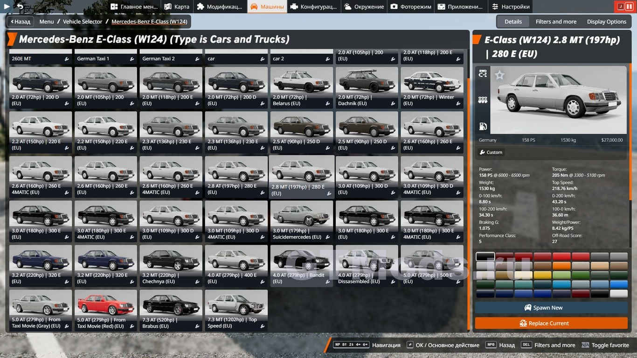The image size is (637, 358).
Task: Click the play icon in the top-left corner
Action: pyautogui.click(x=7, y=7)
